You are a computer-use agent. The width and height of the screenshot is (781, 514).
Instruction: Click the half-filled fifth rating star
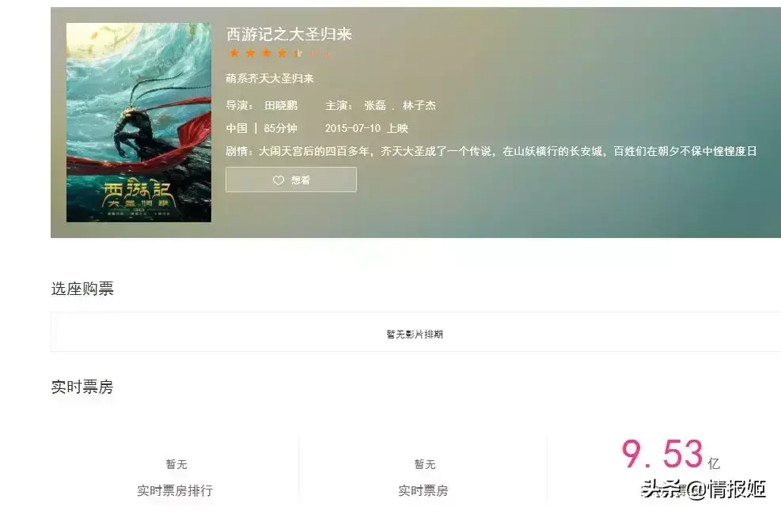tap(298, 53)
